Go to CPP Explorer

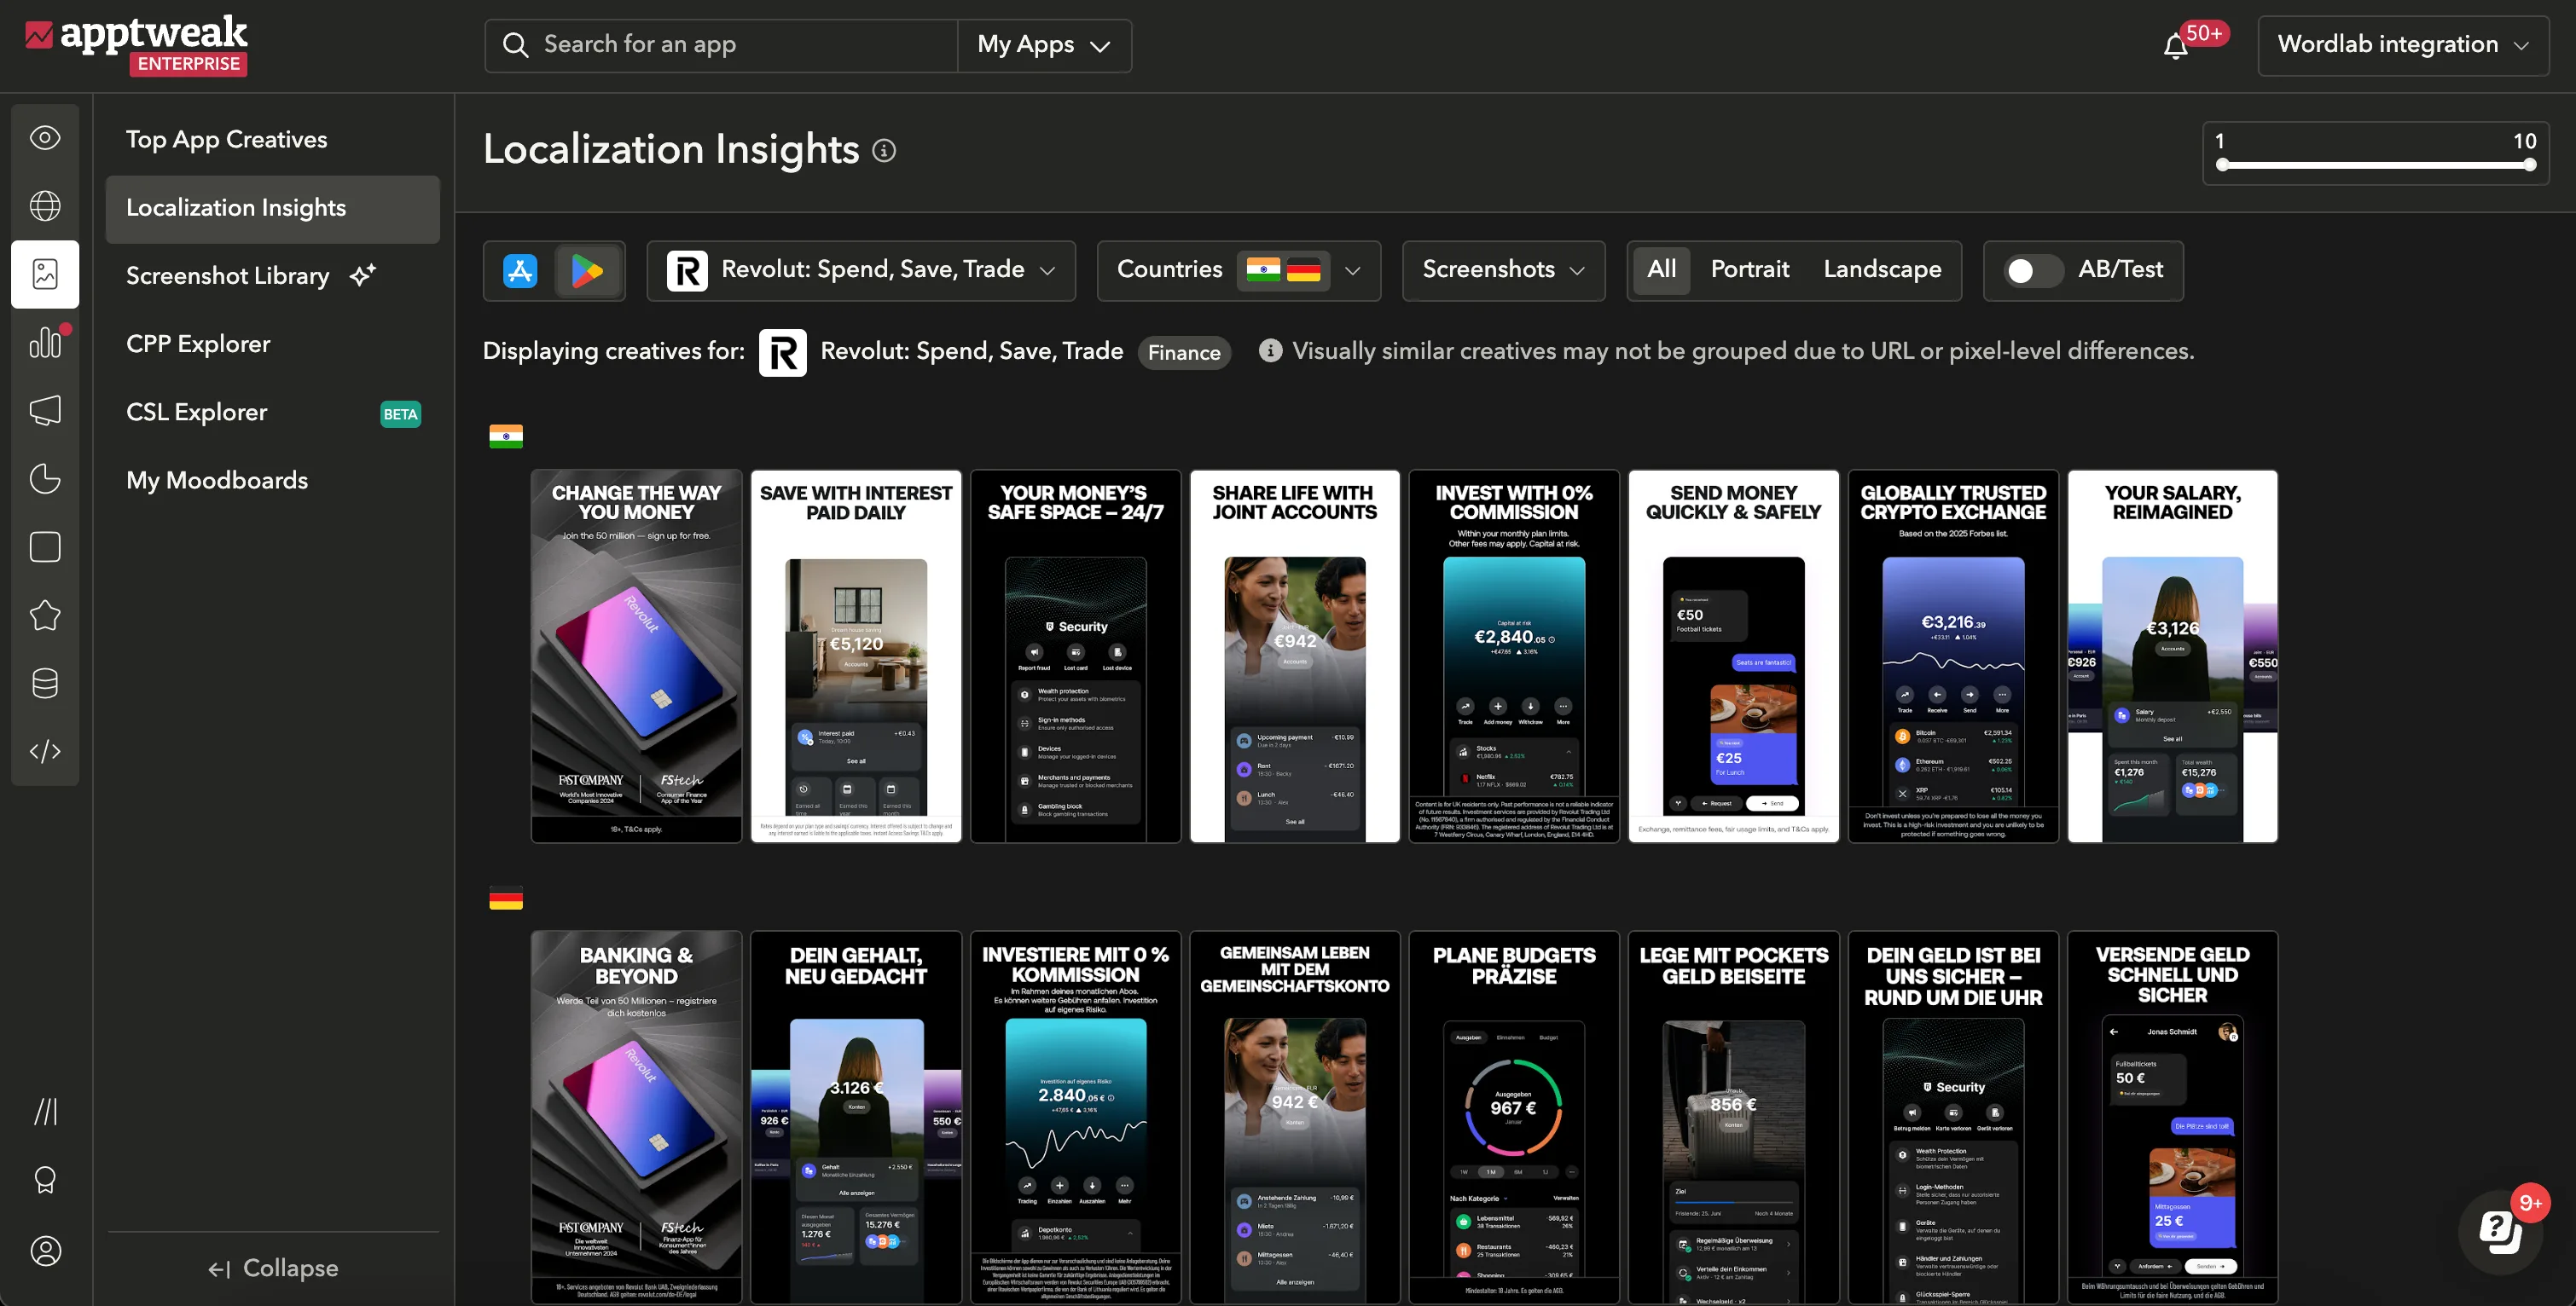coord(198,344)
